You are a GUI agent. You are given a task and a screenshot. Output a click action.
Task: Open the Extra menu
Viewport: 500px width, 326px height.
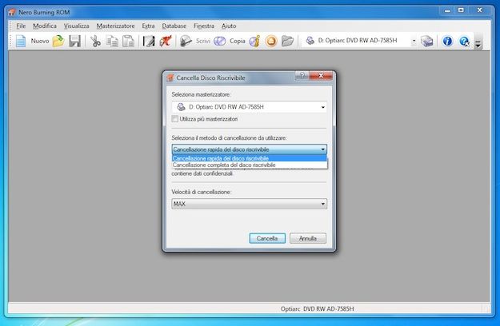(148, 26)
